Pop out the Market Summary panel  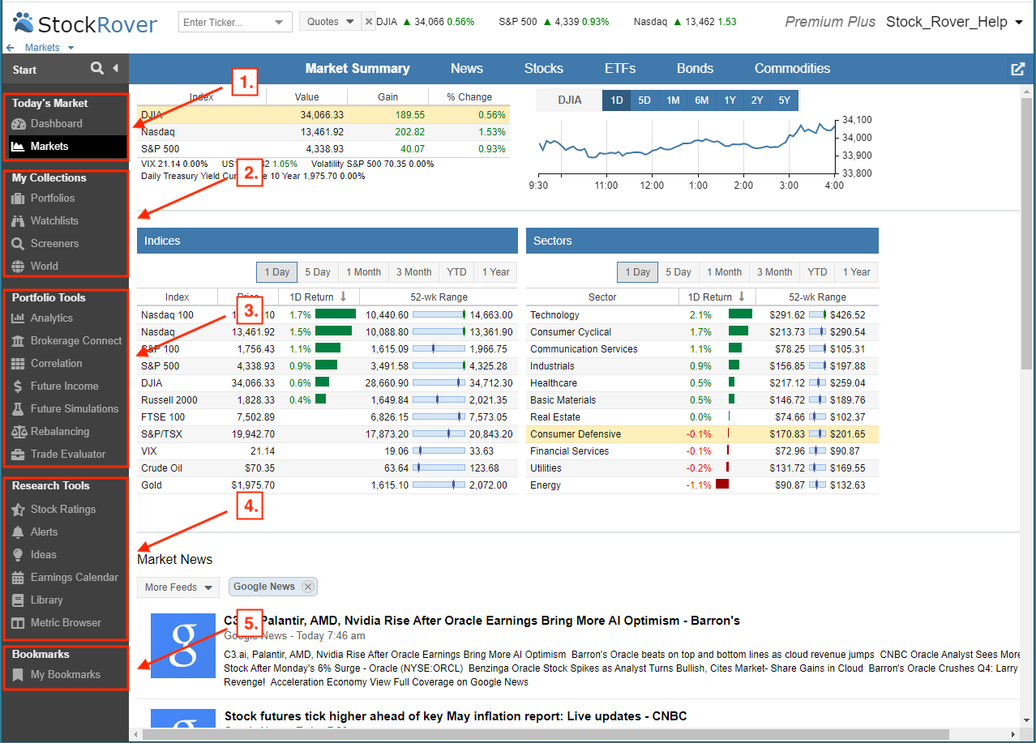pos(1018,69)
